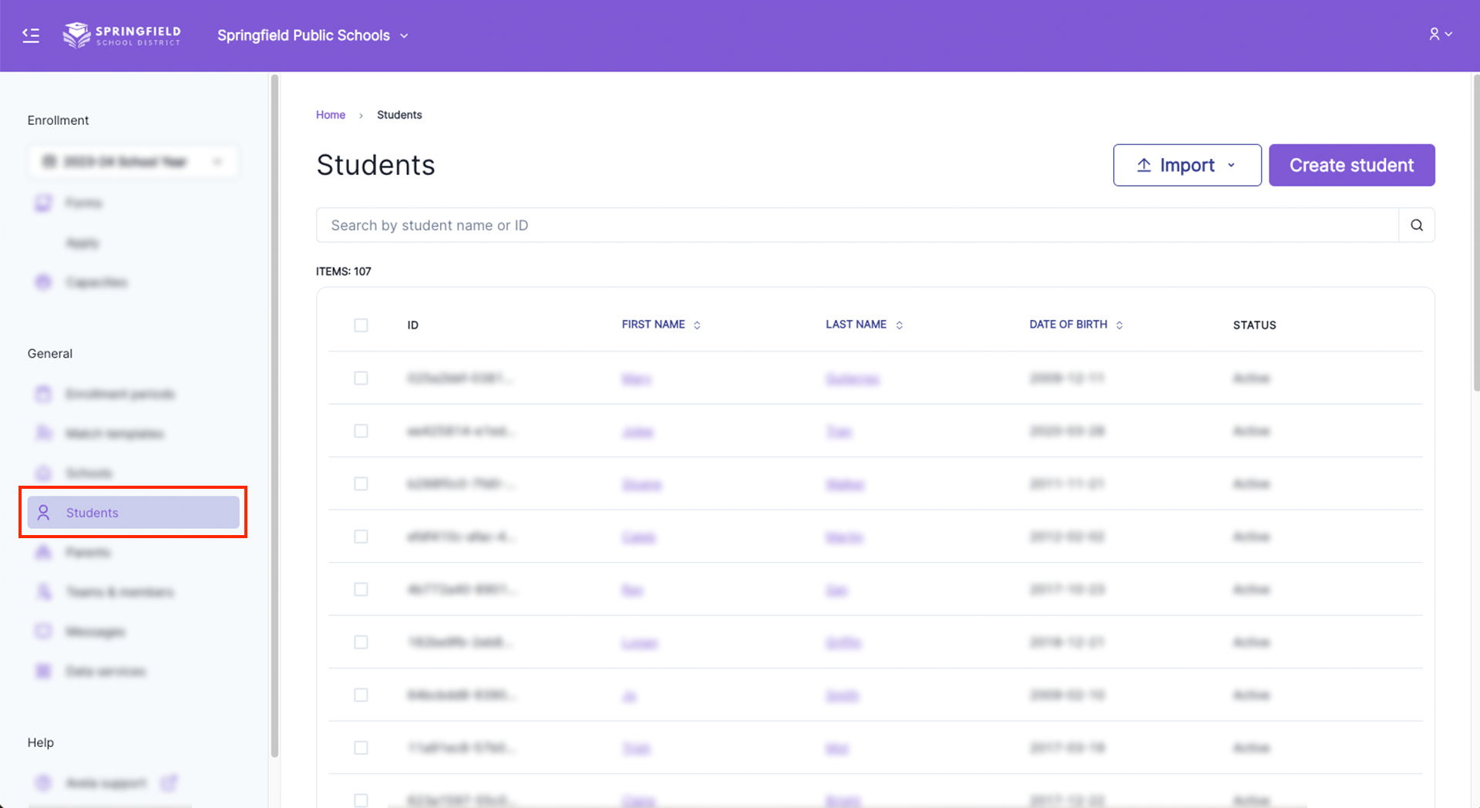Select the checkbox on the third student row

[361, 483]
